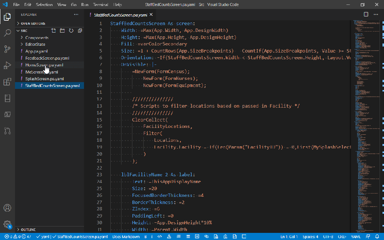Open the Accounts icon in activity bar
Screen dimensions: 384x240
tap(7, 208)
